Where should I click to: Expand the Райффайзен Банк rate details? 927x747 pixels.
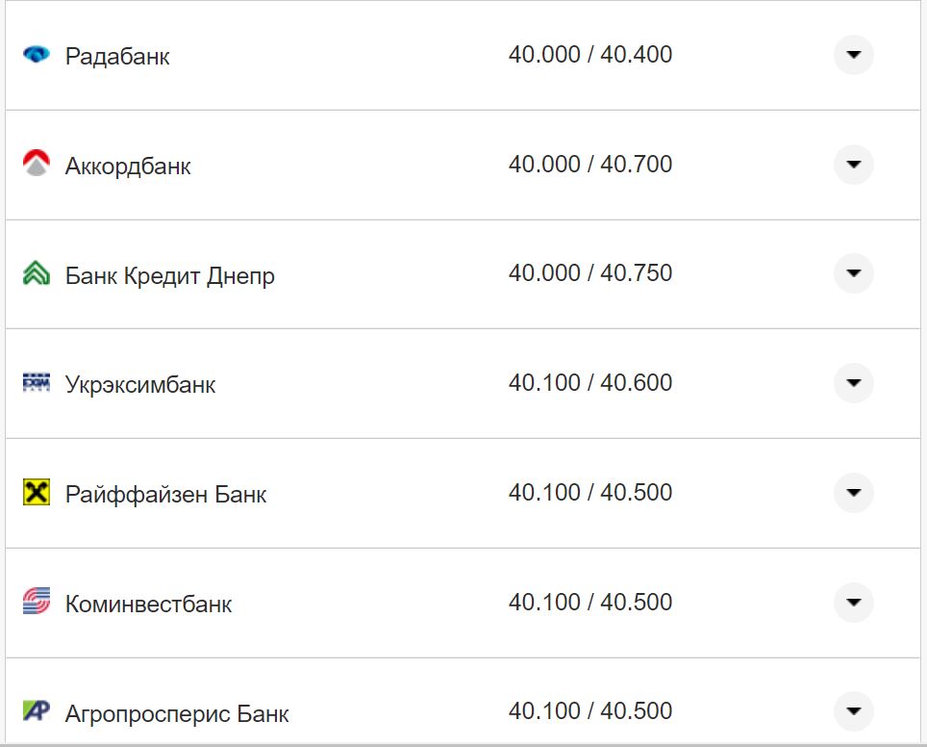coord(853,492)
